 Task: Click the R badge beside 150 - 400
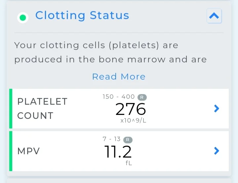[x=142, y=97]
